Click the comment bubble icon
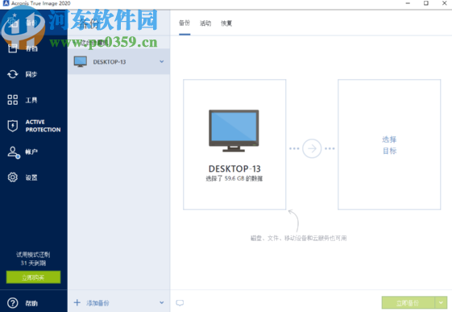 click(180, 303)
